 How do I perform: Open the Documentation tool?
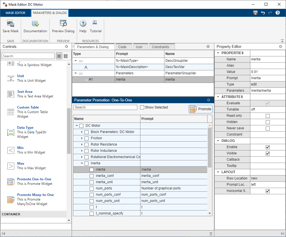pyautogui.click(x=35, y=24)
